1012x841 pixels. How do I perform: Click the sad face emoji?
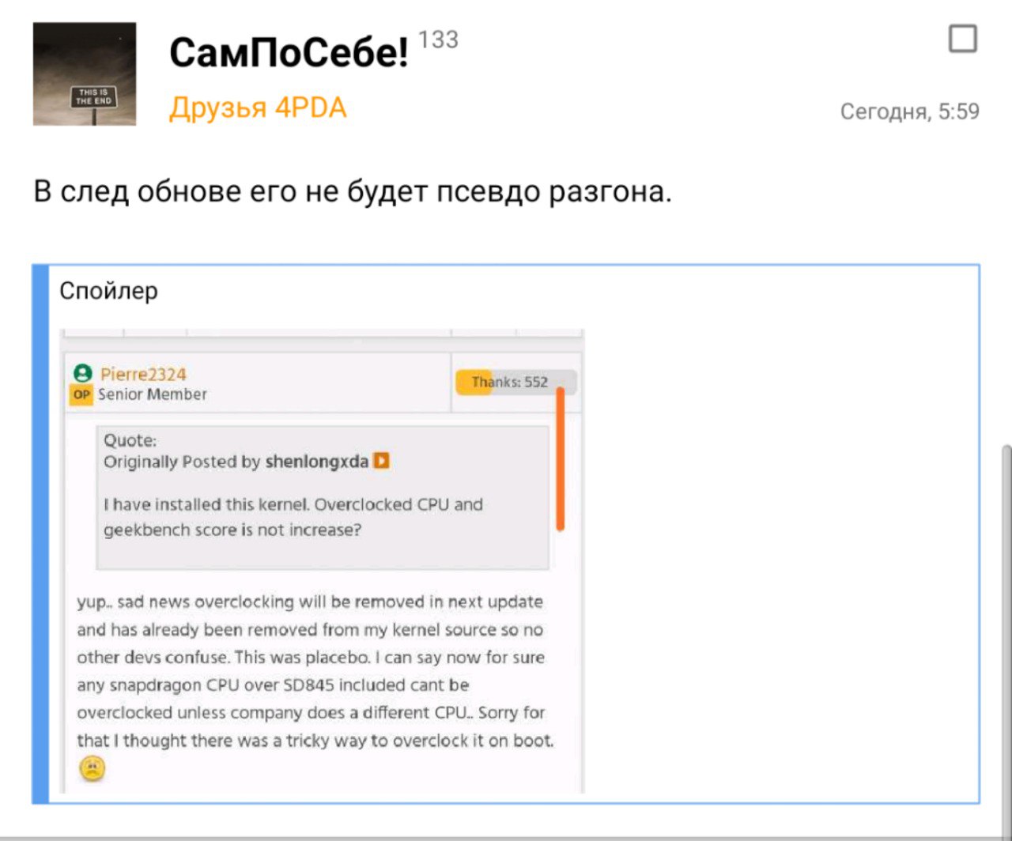(93, 768)
